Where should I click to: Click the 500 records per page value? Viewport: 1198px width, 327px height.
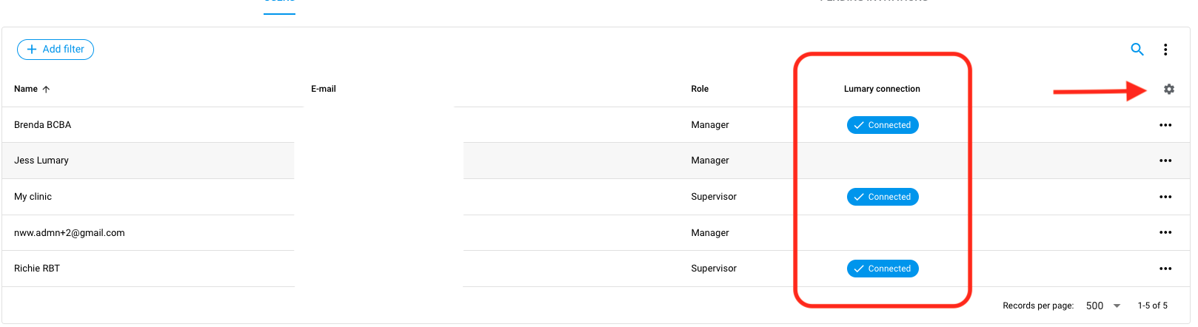1094,306
